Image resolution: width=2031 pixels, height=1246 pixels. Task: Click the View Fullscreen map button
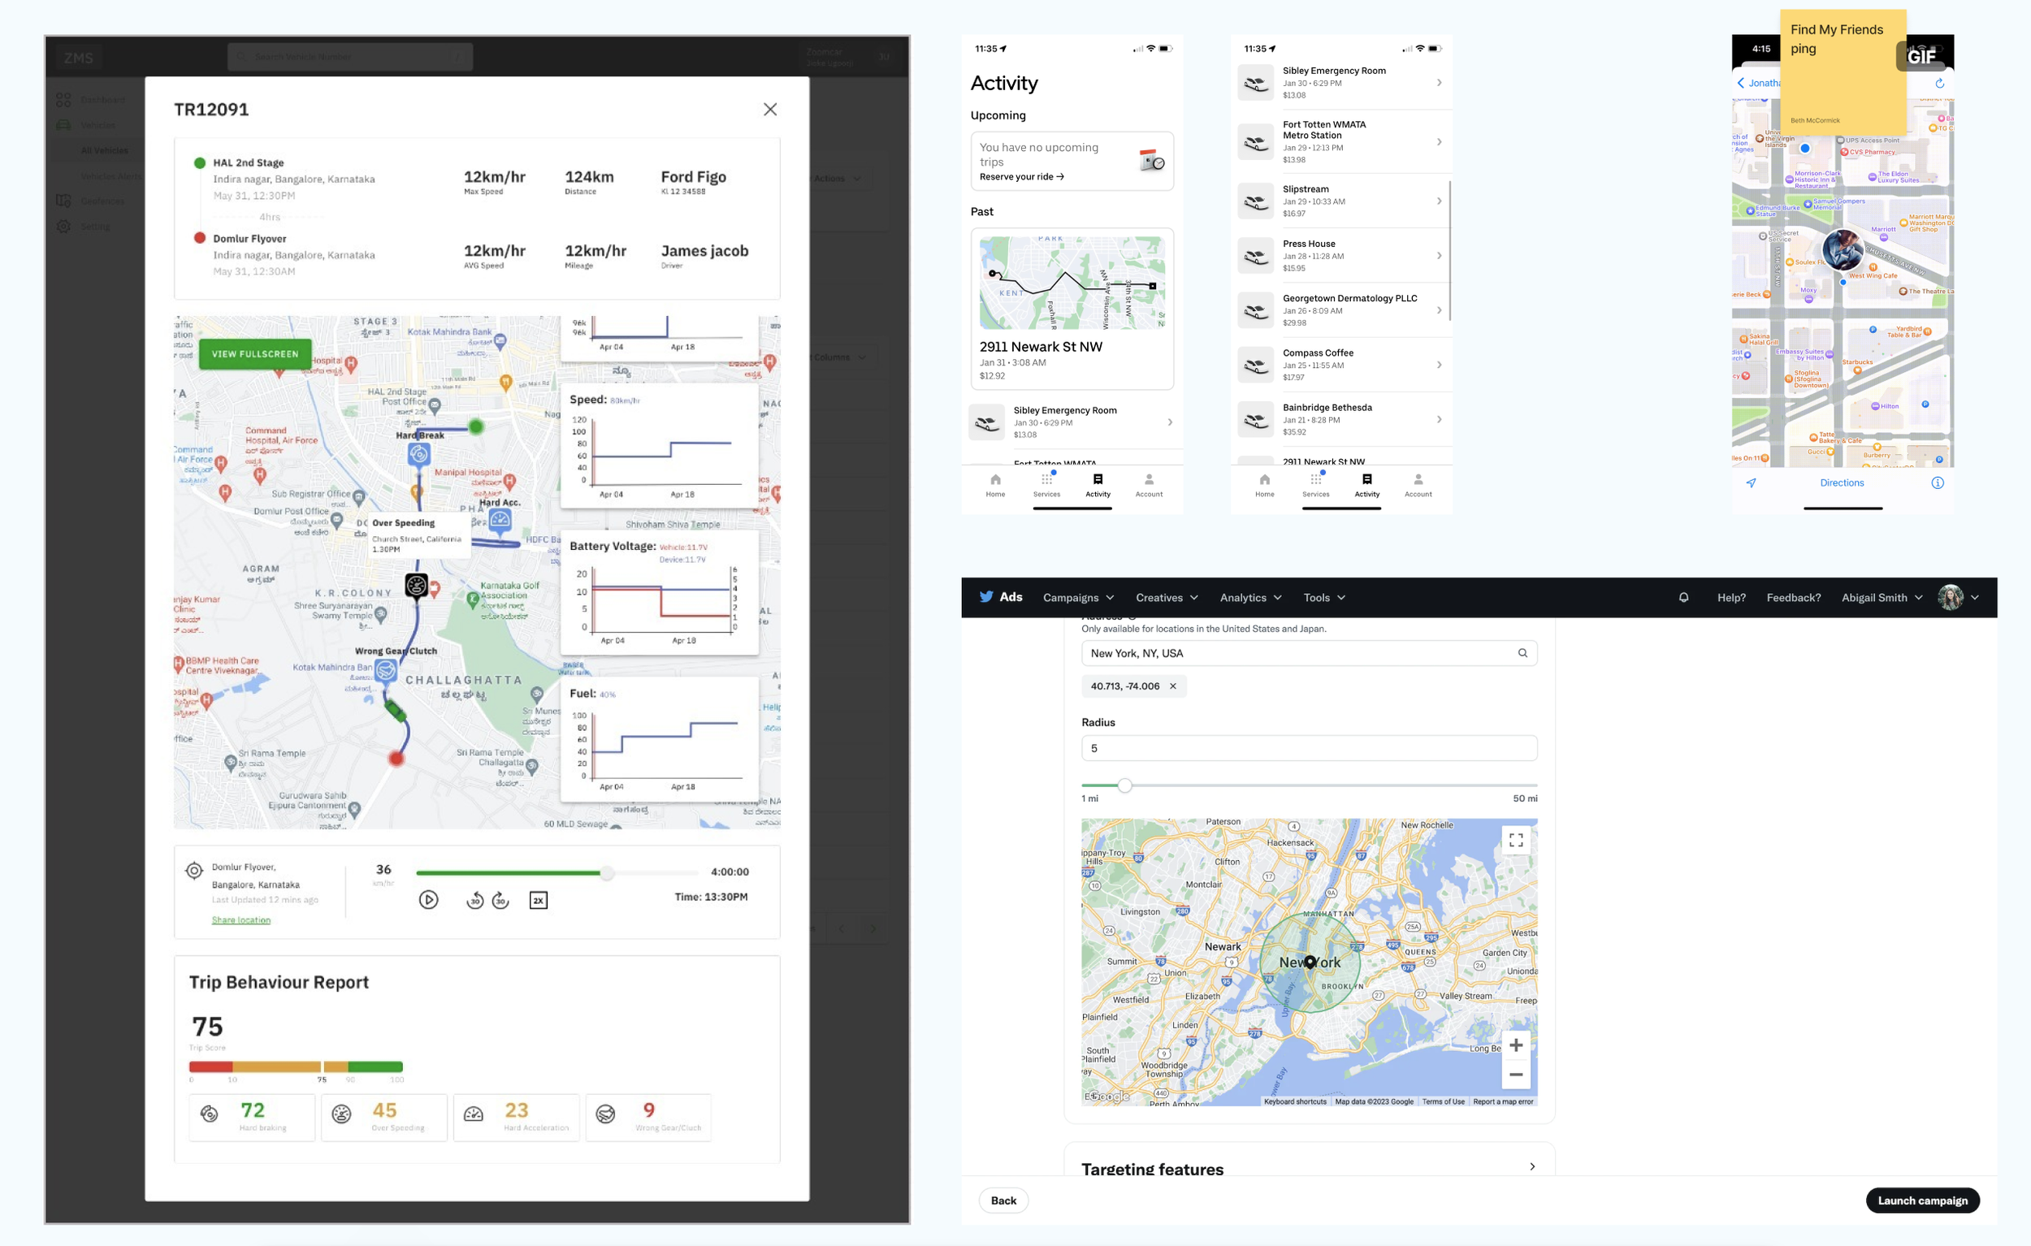[255, 354]
